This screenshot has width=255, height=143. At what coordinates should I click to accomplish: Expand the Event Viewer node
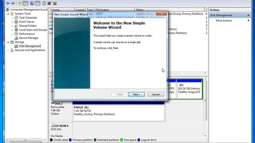point(12,22)
